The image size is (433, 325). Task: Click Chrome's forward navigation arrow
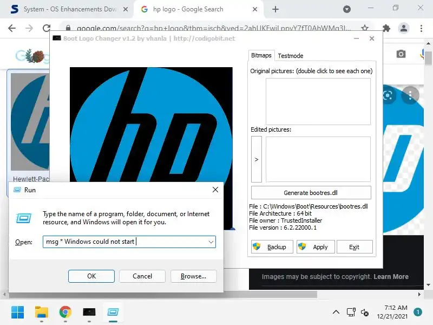29,28
